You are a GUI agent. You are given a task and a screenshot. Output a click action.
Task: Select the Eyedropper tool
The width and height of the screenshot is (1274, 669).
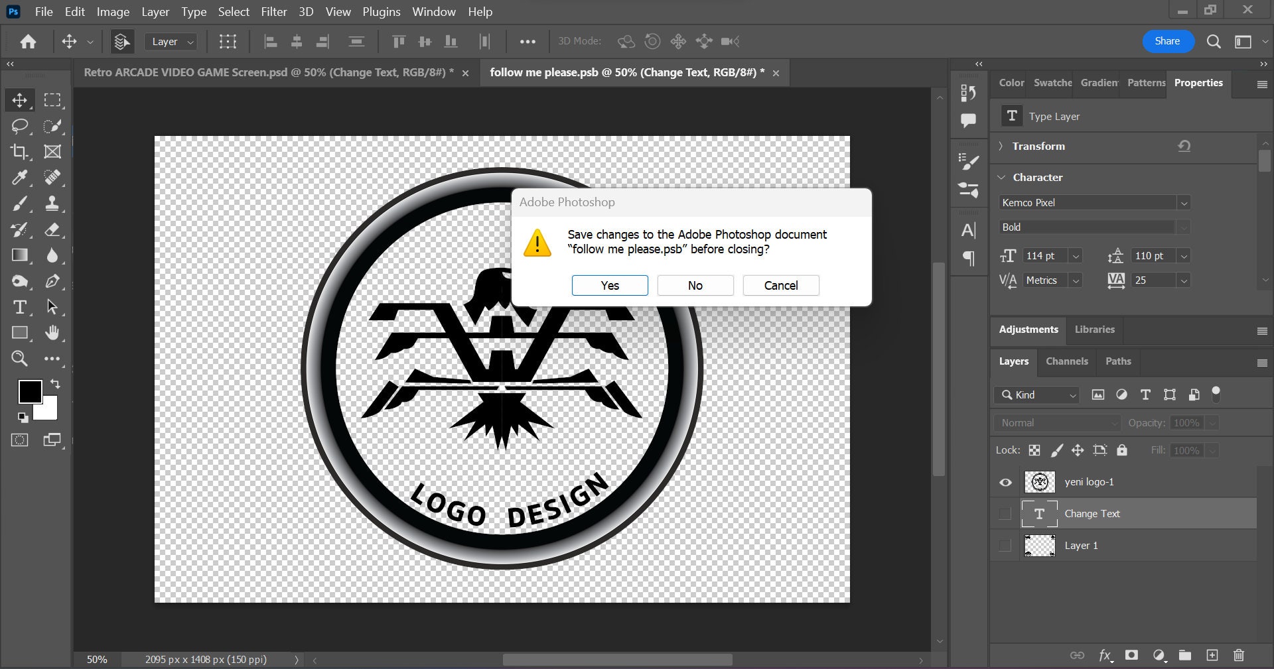[20, 178]
